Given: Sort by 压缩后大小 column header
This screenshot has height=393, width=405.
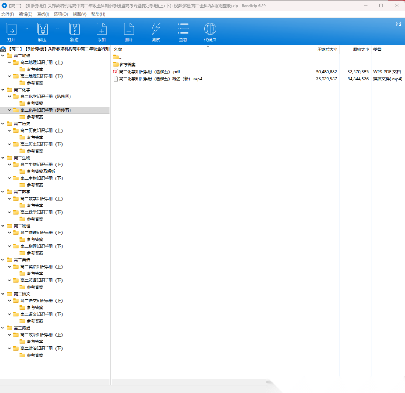Looking at the screenshot, I should 327,50.
